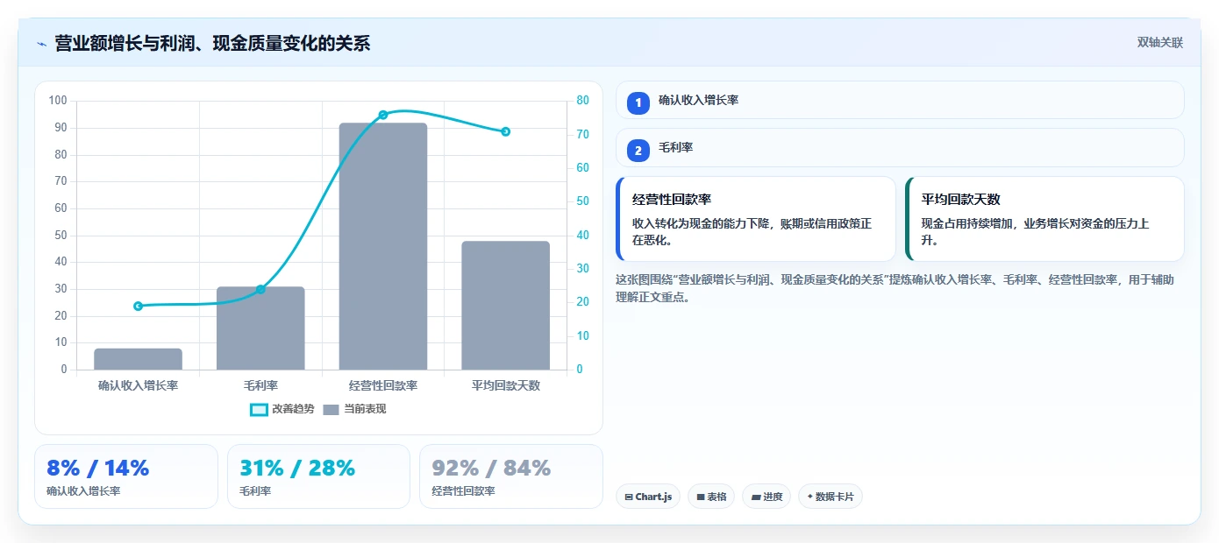The height and width of the screenshot is (543, 1219).
Task: Click the trend line point over 确认收入增长率
Action: 138,306
